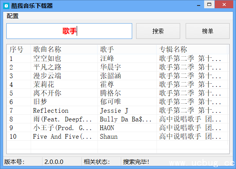Pick the song 离不开你 in the list

click(x=47, y=93)
